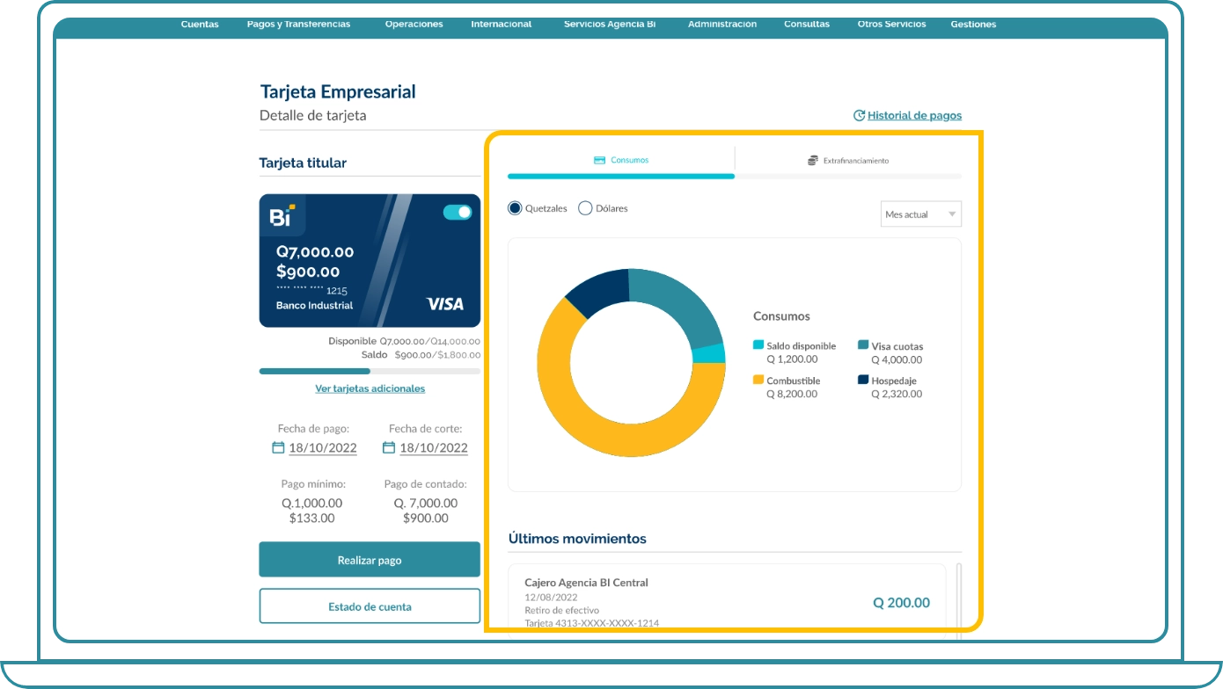Click the Hospedaje legend swatch

point(863,380)
